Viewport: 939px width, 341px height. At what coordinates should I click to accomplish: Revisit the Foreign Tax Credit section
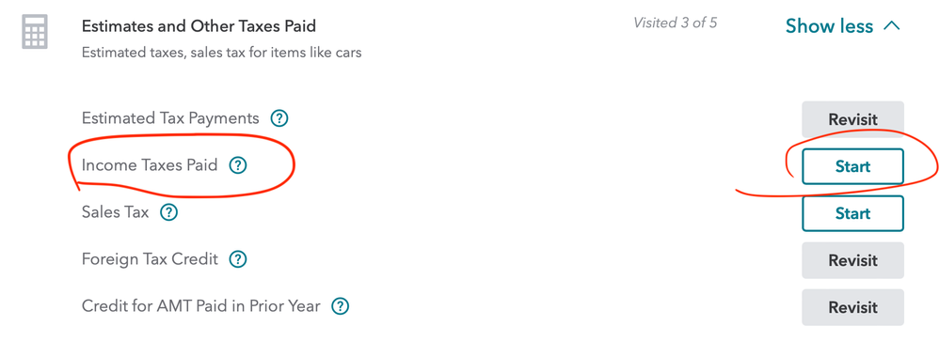(x=852, y=260)
